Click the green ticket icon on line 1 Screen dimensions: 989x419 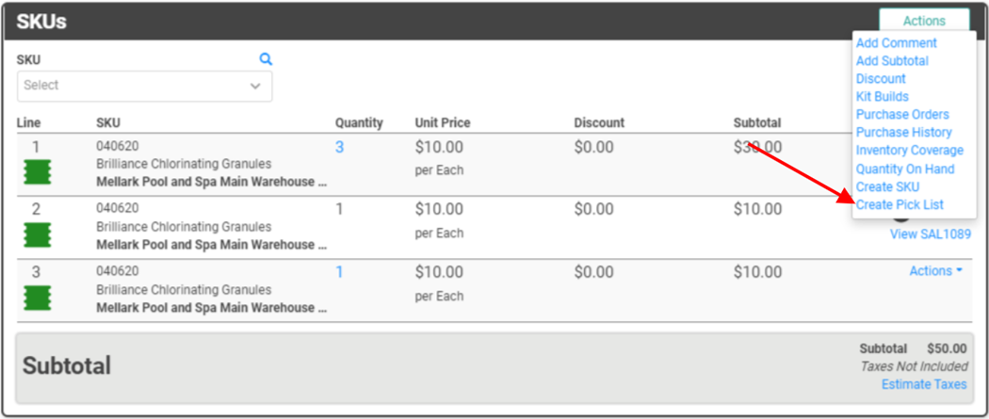(x=37, y=172)
